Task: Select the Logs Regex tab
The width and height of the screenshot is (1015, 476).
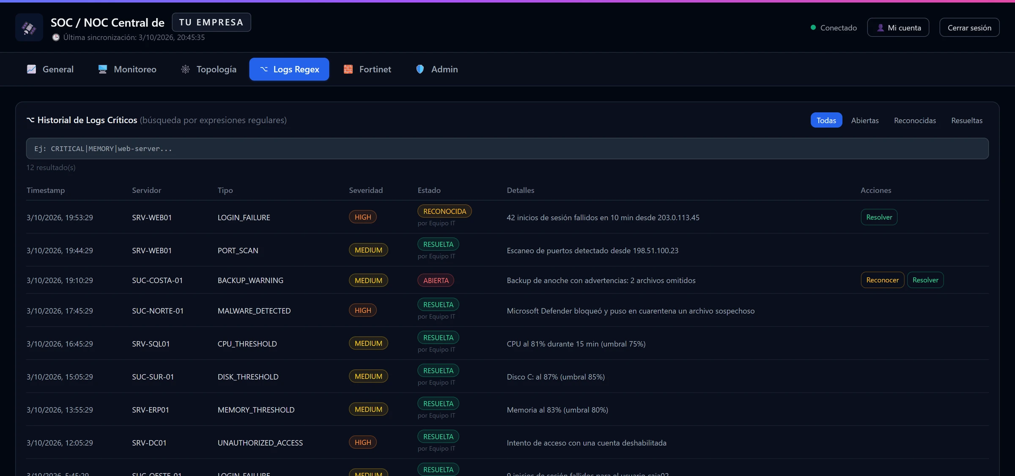Action: coord(289,69)
